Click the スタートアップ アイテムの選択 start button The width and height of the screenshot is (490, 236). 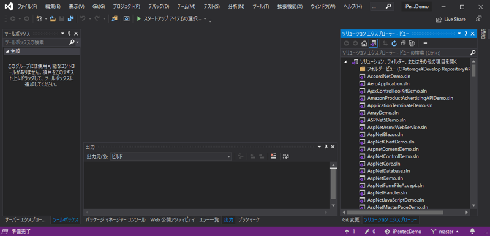click(x=169, y=19)
